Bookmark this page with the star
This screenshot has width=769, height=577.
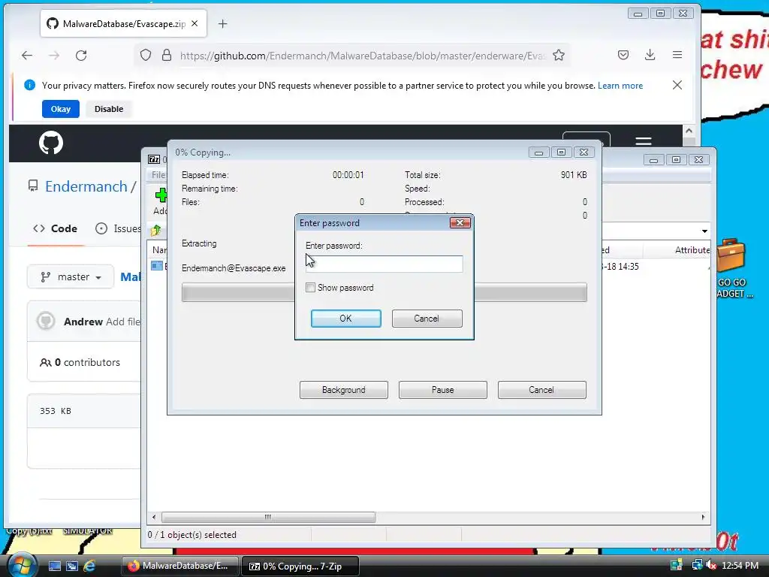pyautogui.click(x=559, y=56)
